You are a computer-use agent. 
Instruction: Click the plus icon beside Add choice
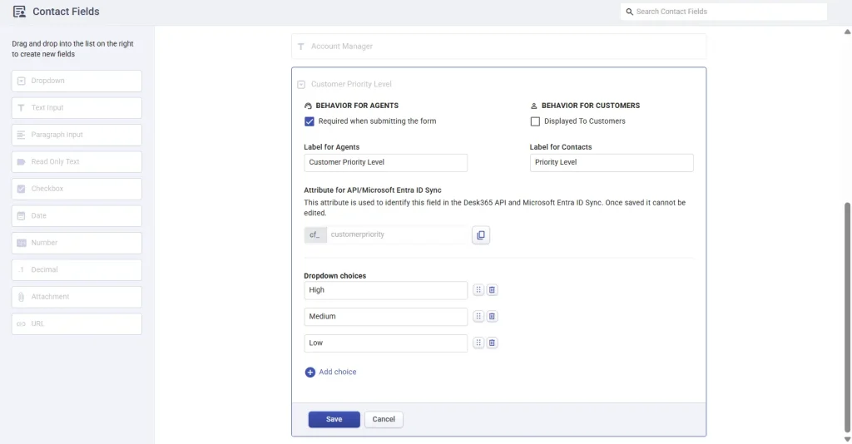(310, 372)
